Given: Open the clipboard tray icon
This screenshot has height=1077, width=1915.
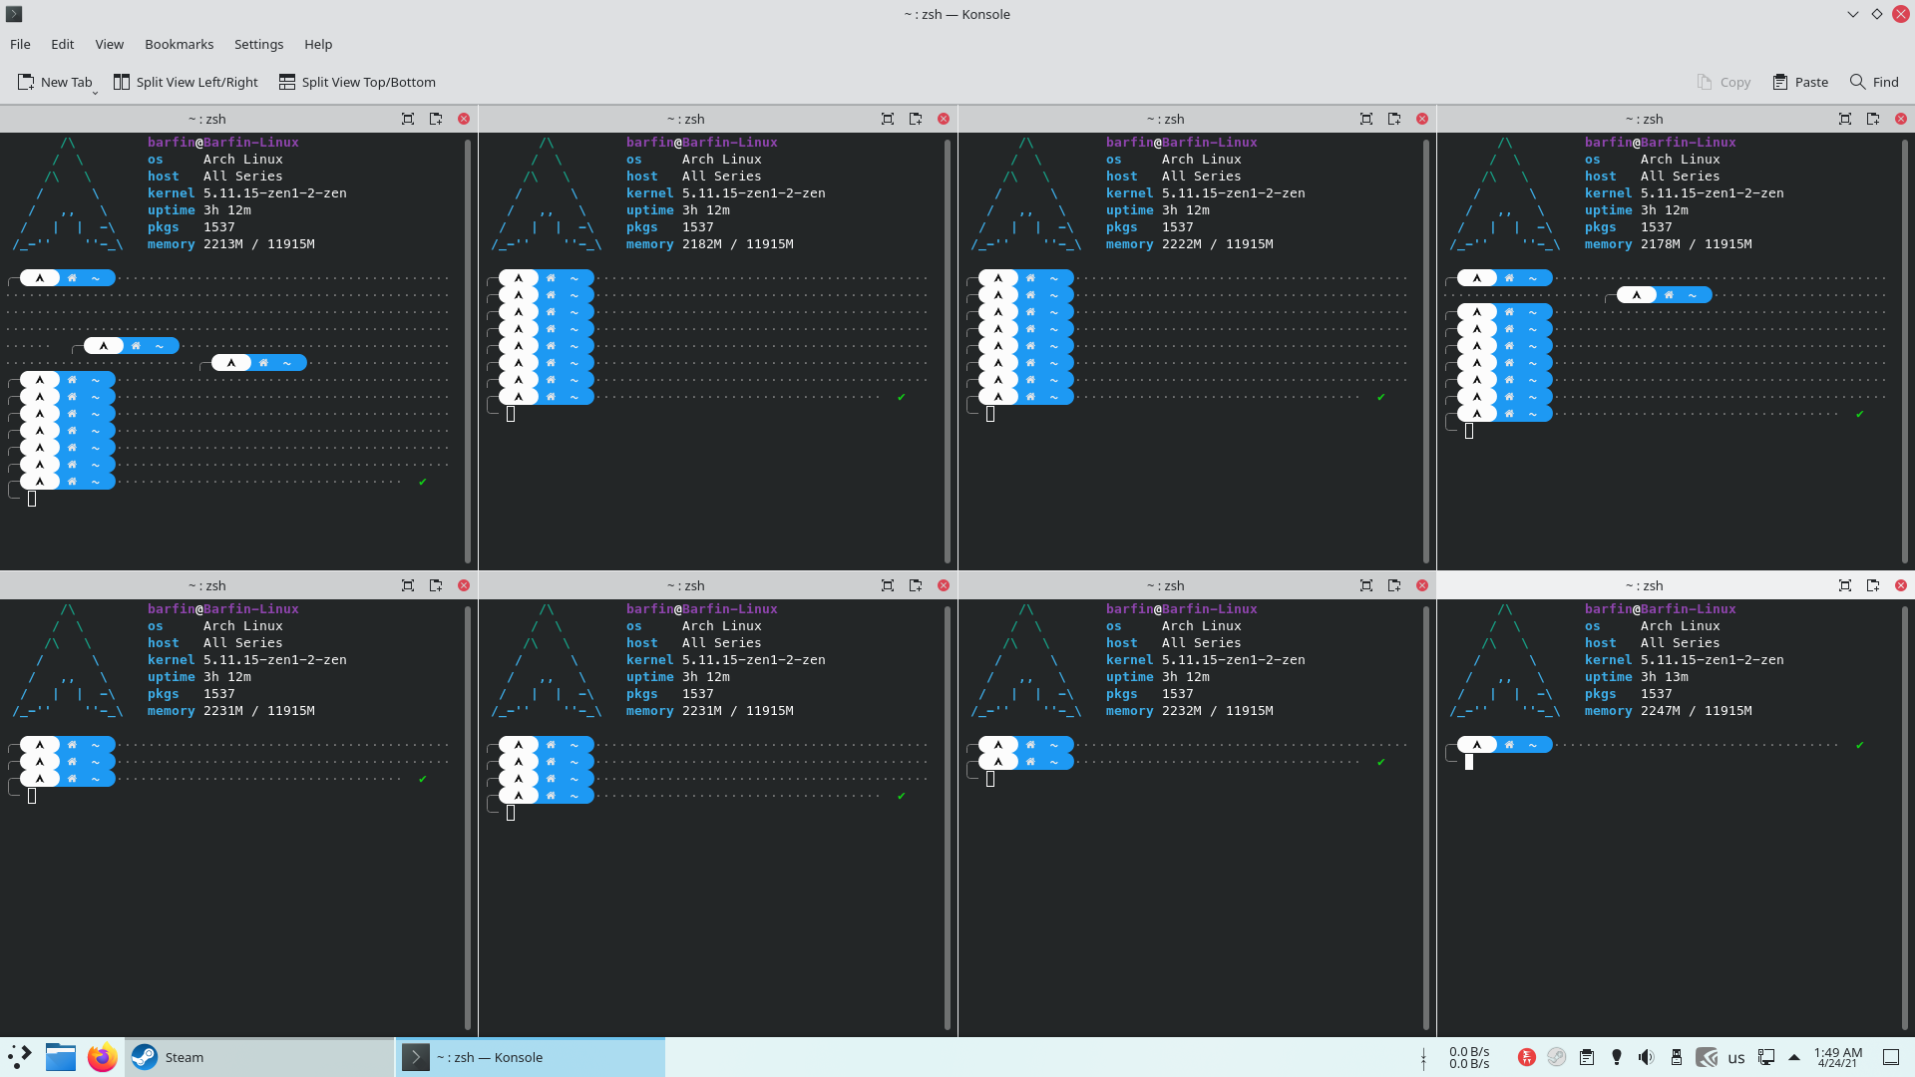Looking at the screenshot, I should [x=1587, y=1057].
